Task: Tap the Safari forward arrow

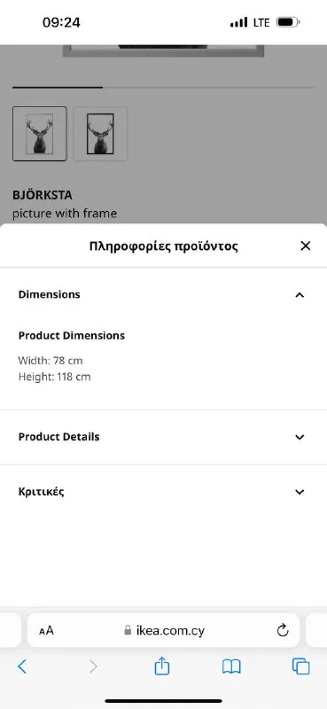Action: (x=93, y=666)
